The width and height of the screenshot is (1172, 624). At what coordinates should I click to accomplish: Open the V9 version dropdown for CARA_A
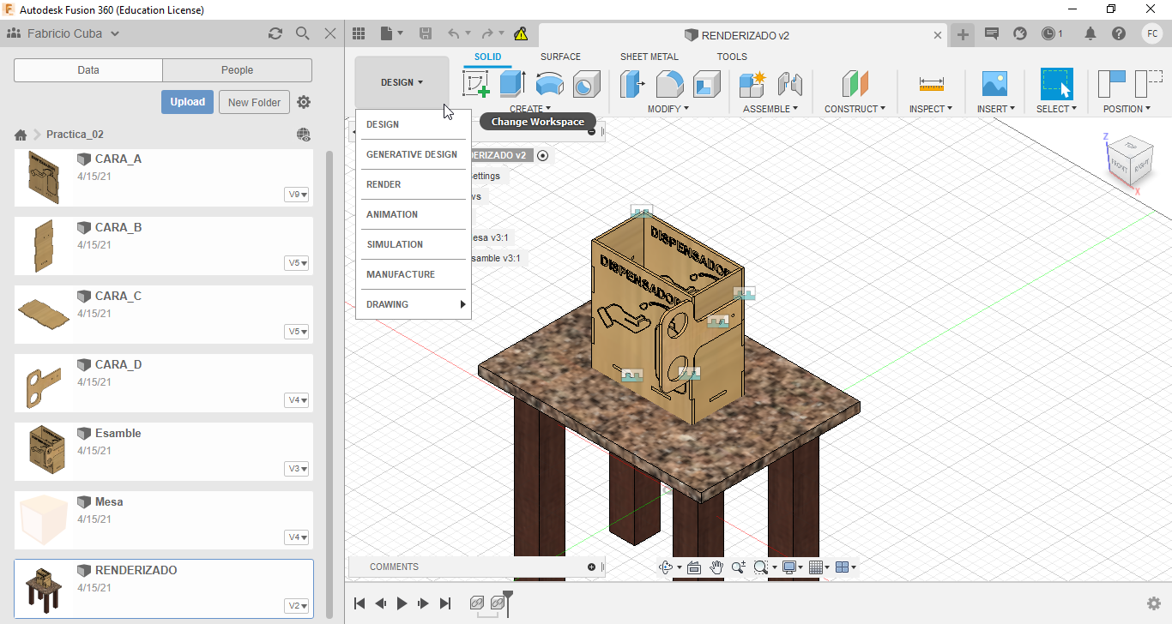[297, 195]
